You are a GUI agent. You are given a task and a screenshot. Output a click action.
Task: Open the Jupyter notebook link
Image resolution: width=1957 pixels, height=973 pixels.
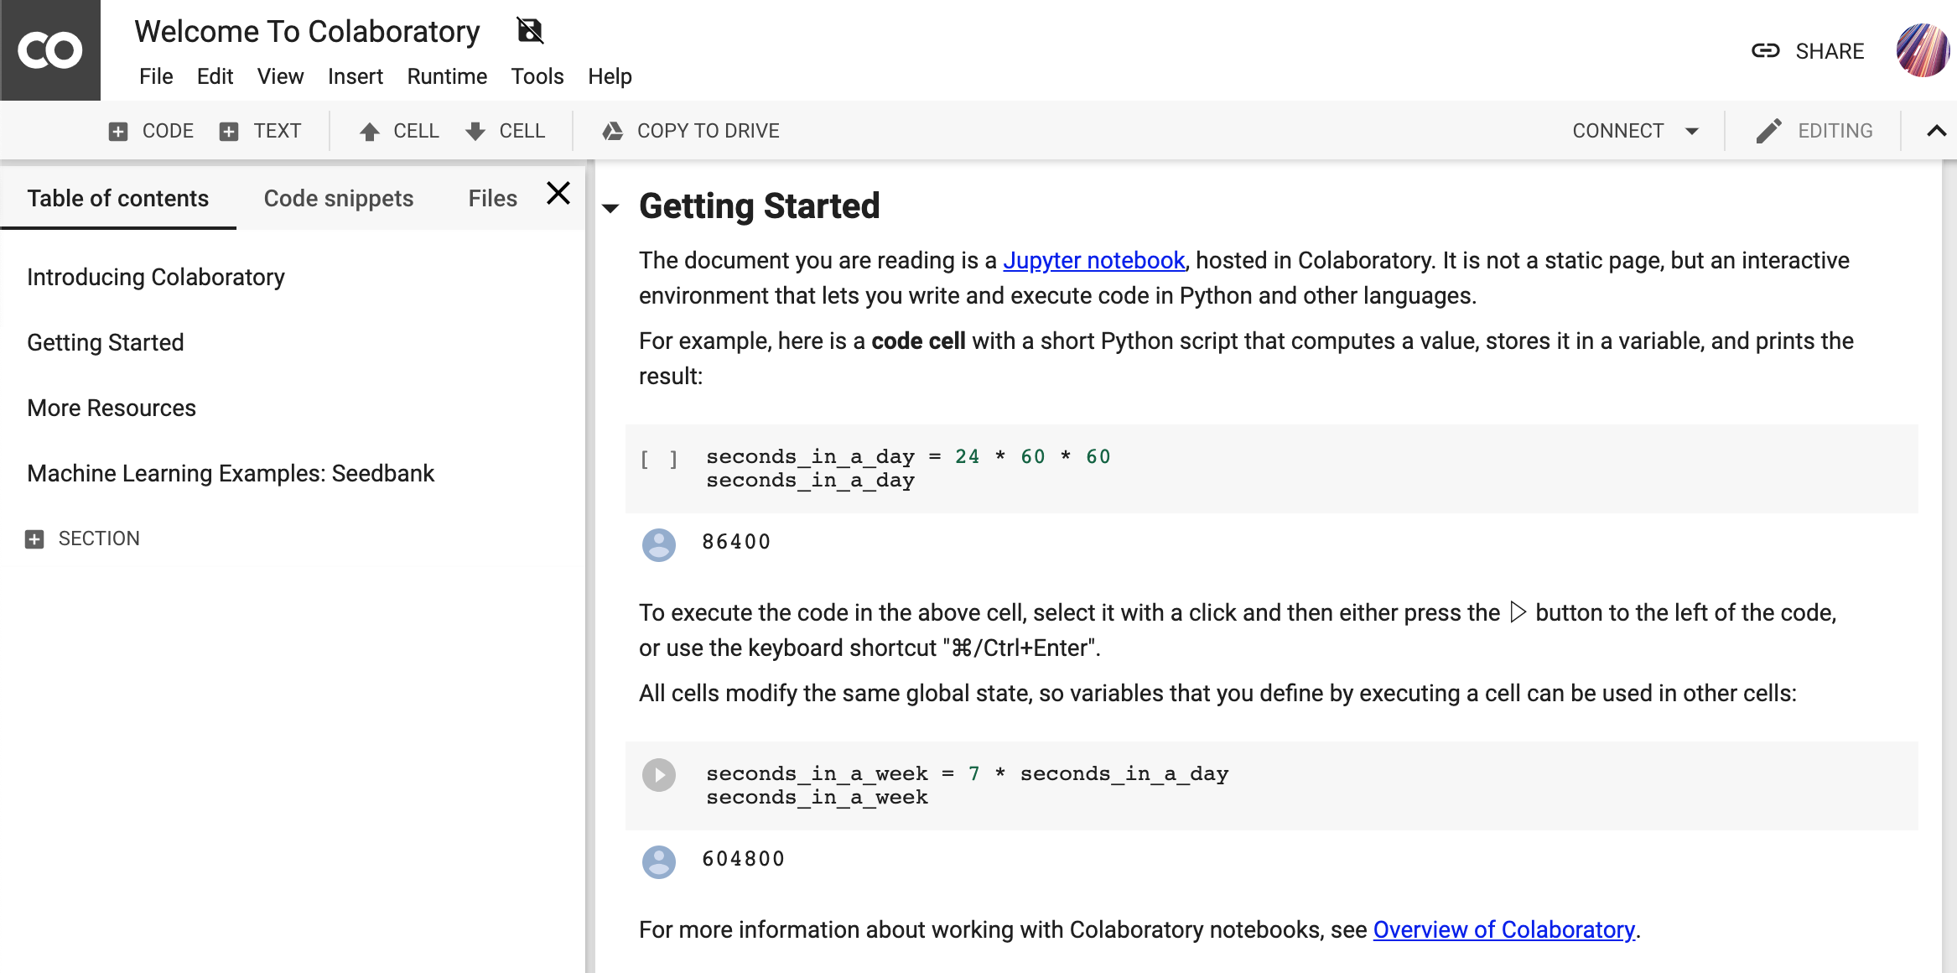pos(1093,260)
